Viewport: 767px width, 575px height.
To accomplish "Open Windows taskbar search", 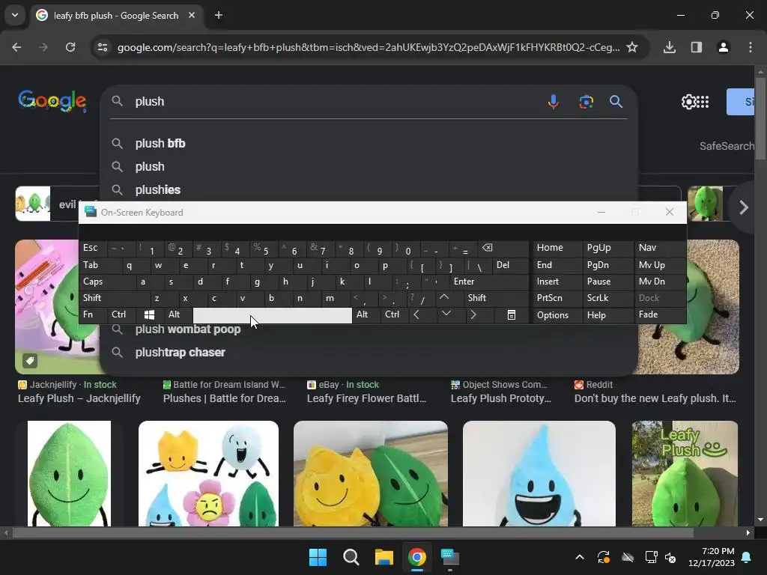I will pos(351,557).
